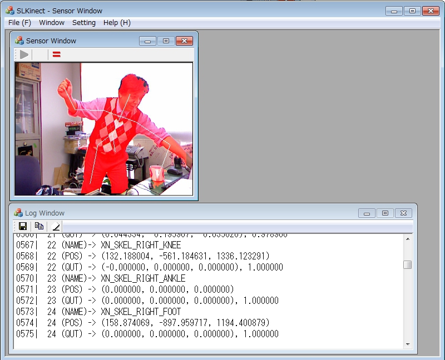Screen dimensions: 445x360
Task: Click the SLKinect app icon in title bar
Action: [x=10, y=11]
